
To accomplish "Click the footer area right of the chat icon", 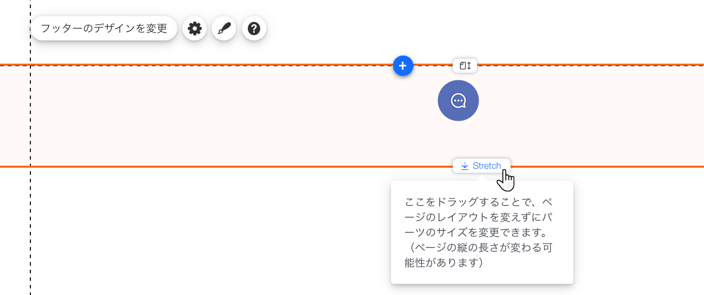I will pos(582,116).
